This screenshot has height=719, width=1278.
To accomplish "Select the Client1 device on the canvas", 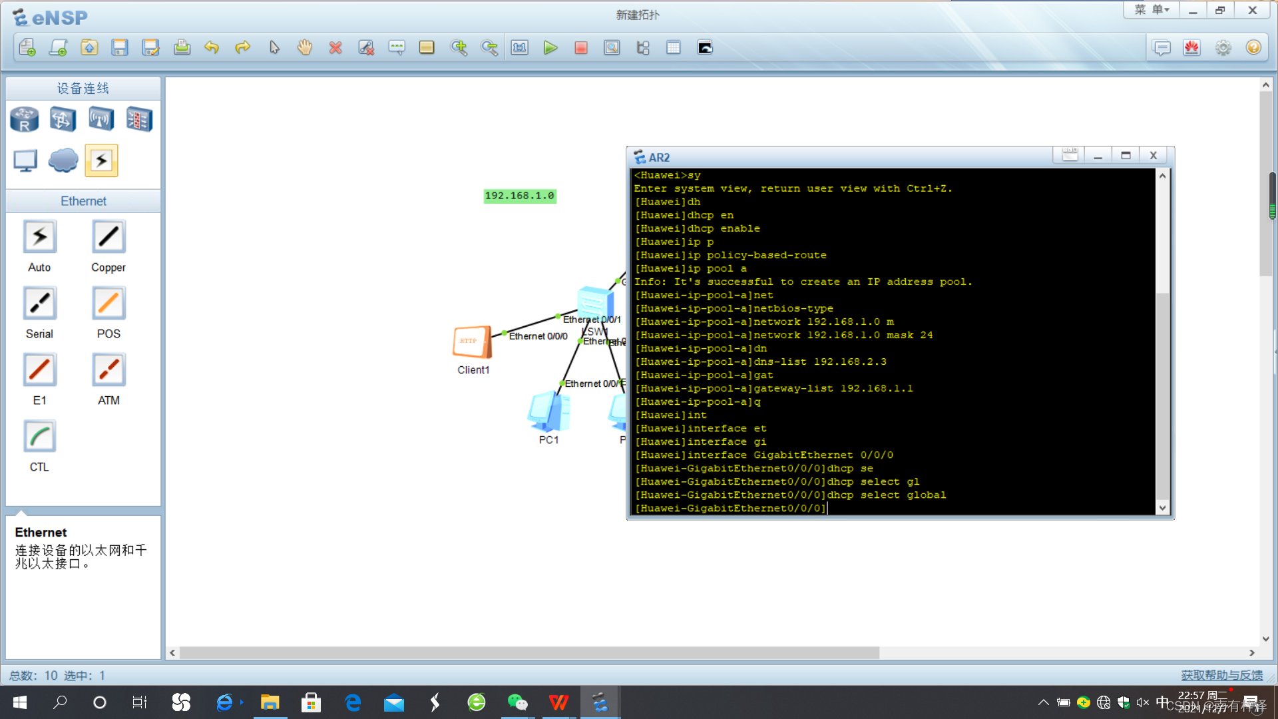I will point(473,342).
